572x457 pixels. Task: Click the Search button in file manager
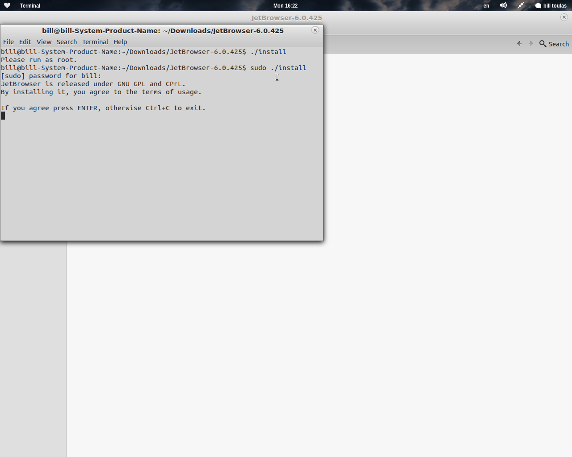pos(554,44)
